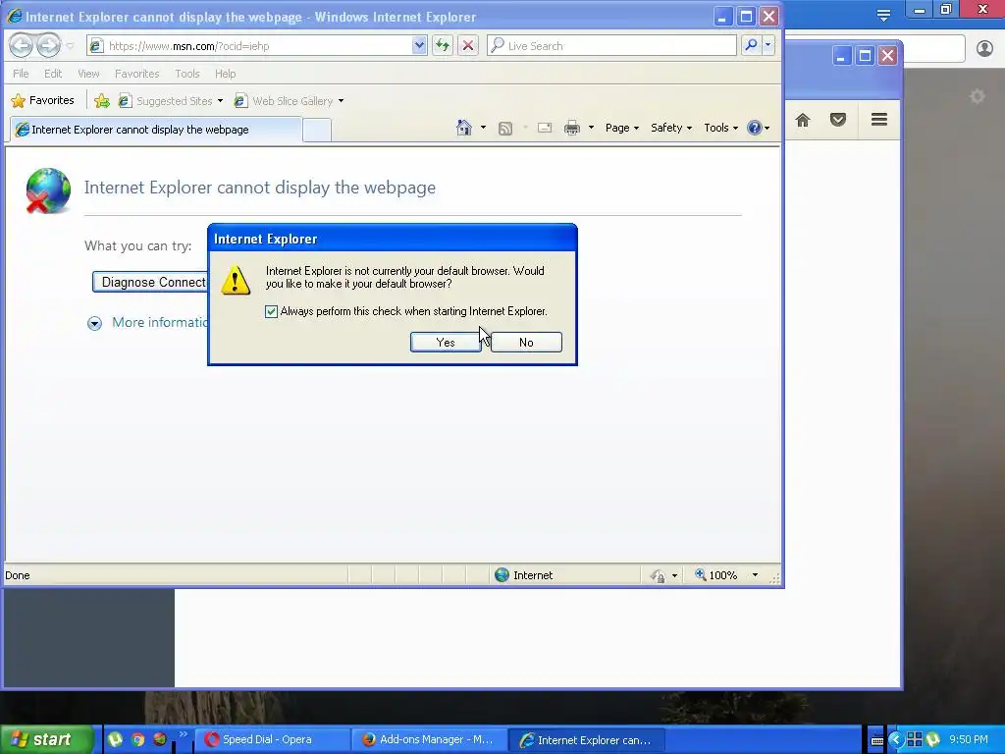Viewport: 1005px width, 754px height.
Task: Open a new blank tab
Action: point(317,131)
